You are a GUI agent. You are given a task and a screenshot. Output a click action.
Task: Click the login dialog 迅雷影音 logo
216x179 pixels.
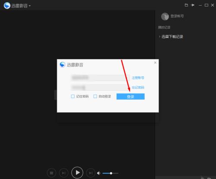coord(63,65)
